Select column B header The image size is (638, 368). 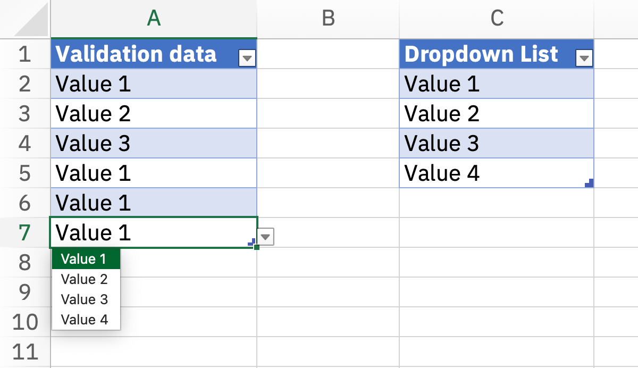[328, 19]
